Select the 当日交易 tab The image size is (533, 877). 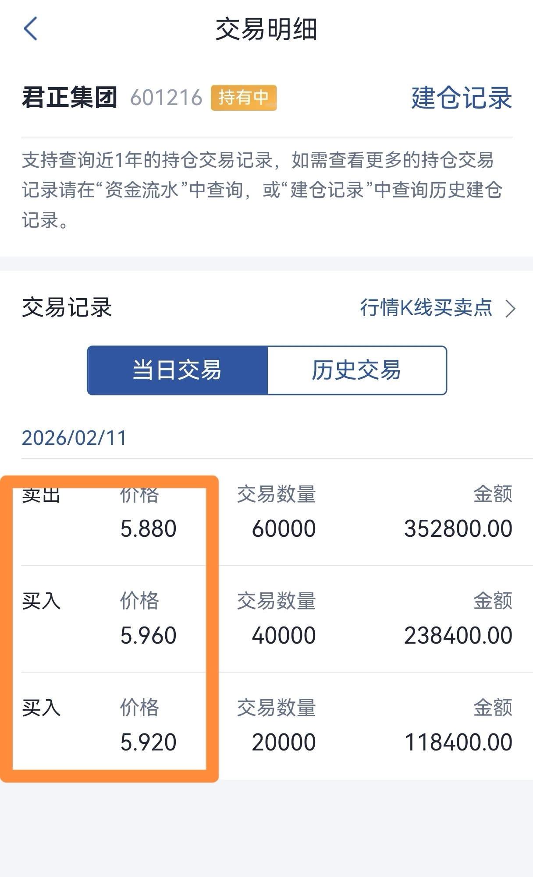coord(178,370)
